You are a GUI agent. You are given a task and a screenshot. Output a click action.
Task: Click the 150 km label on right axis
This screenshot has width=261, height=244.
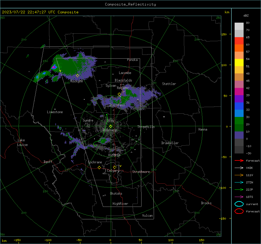point(224,34)
